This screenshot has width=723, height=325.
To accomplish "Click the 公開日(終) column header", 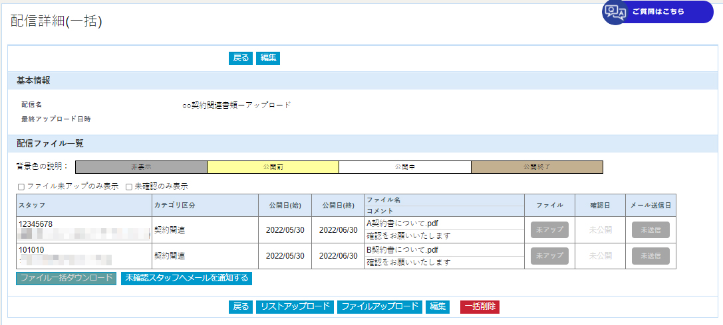I will click(x=338, y=206).
